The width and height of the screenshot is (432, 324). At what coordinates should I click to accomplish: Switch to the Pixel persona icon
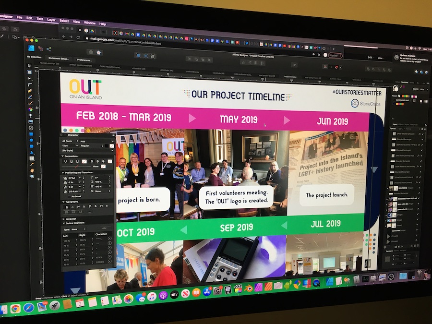coord(40,48)
